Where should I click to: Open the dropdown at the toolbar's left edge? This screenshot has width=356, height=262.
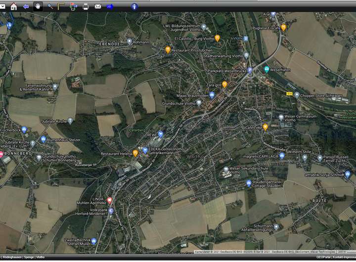pos(3,6)
